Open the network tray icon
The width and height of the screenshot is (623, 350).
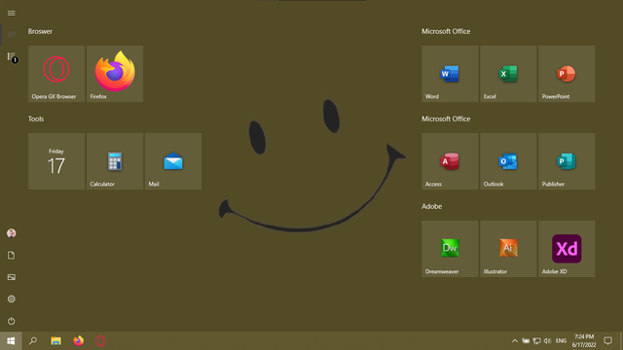(x=536, y=341)
